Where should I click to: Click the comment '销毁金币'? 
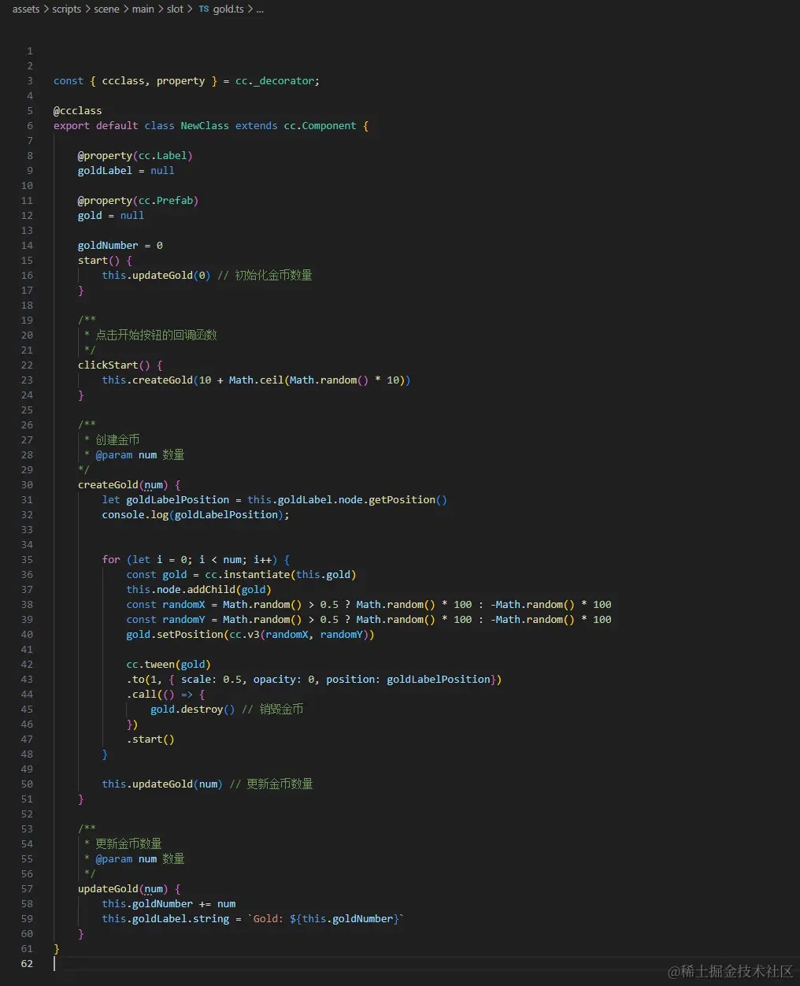[281, 710]
